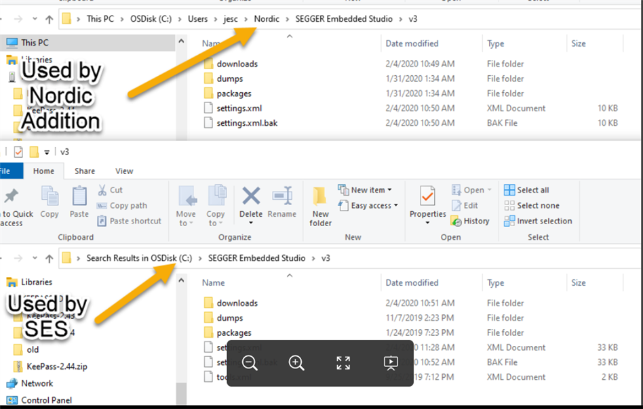Click the This PC breadcrumb in address bar
Viewport: 643px width, 409px height.
[x=100, y=19]
